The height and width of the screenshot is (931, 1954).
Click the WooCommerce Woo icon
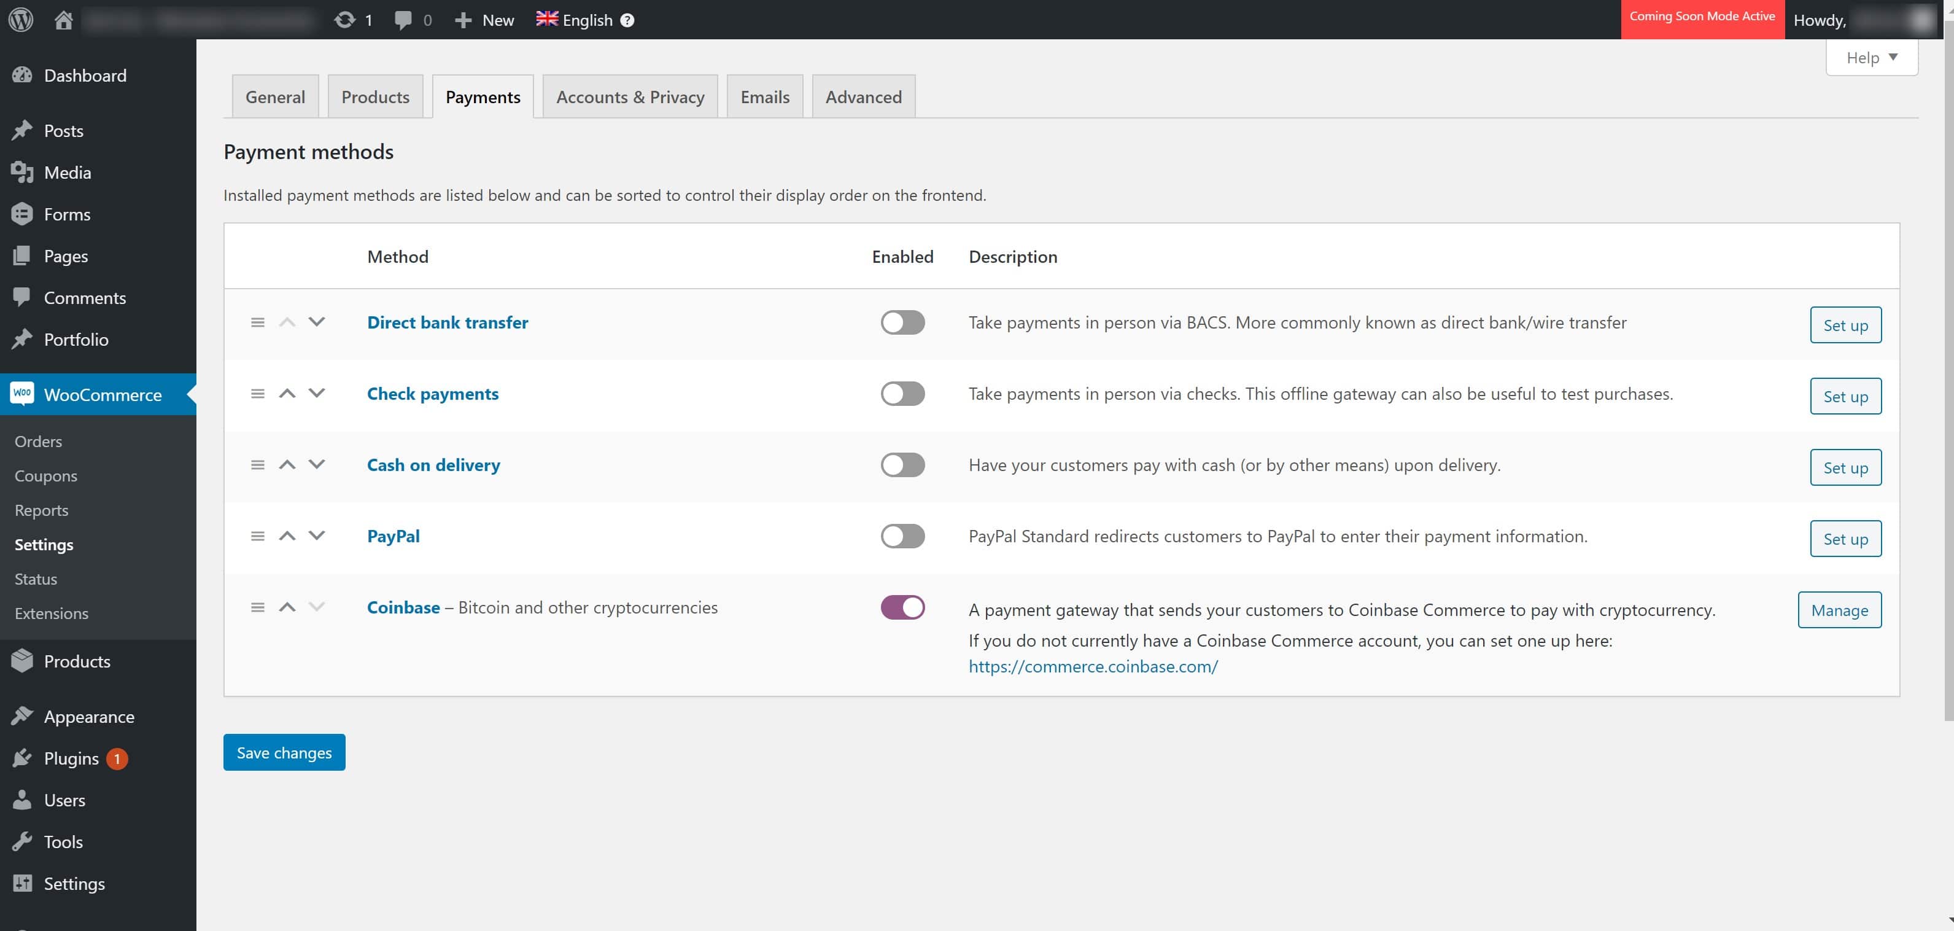click(x=22, y=393)
